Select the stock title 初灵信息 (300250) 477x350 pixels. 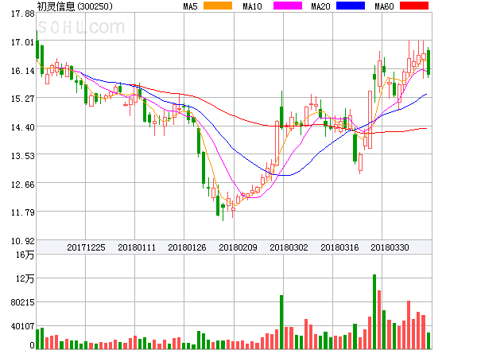coord(75,6)
